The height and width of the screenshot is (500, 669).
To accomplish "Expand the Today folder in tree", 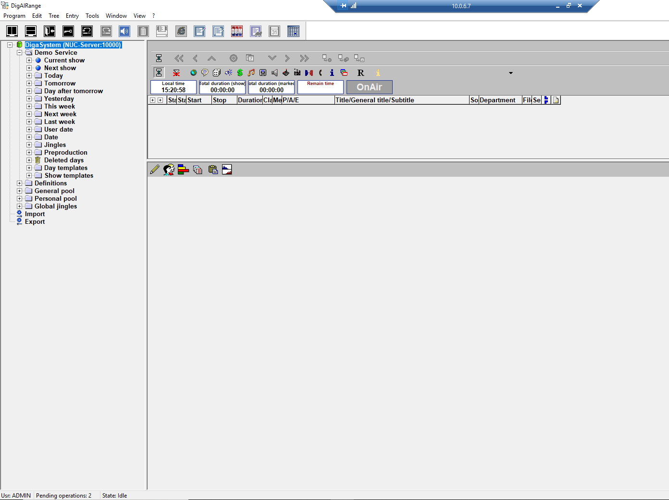I will pos(29,75).
